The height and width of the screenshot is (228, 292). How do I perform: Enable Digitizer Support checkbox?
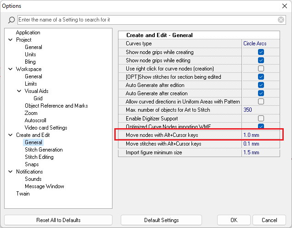pyautogui.click(x=261, y=118)
